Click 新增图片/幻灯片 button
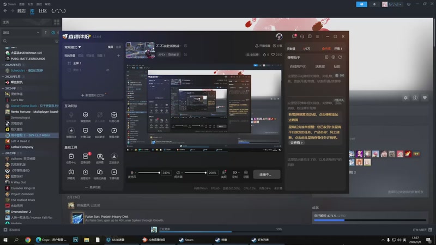Screen dimensions: 436x245 click(x=93, y=95)
